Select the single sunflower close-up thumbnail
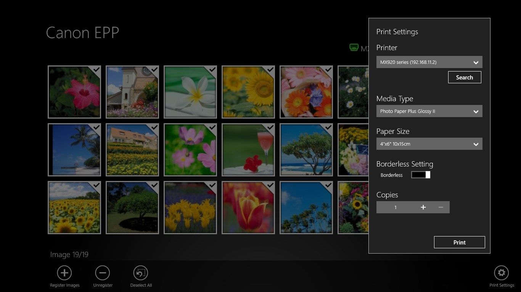 click(x=248, y=92)
